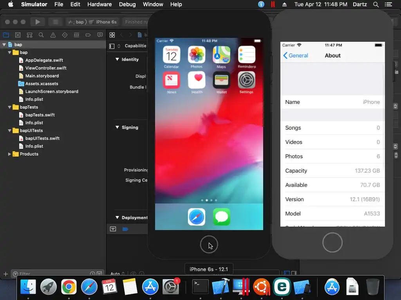Show the report navigator icon

tap(100, 35)
